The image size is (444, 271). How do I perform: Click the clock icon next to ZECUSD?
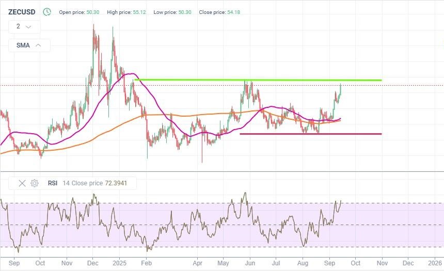click(47, 11)
